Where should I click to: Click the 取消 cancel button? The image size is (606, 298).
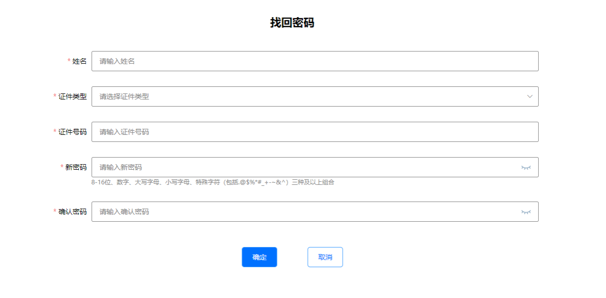click(x=325, y=257)
